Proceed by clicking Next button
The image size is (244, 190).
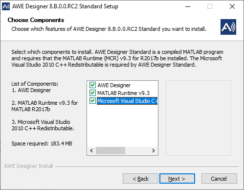(177, 179)
